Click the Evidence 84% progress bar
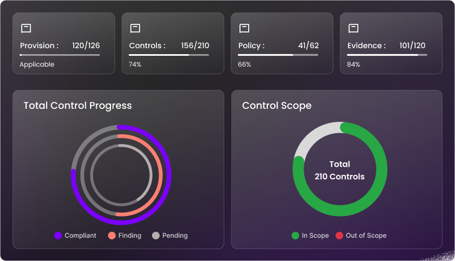The width and height of the screenshot is (455, 261). [x=387, y=55]
